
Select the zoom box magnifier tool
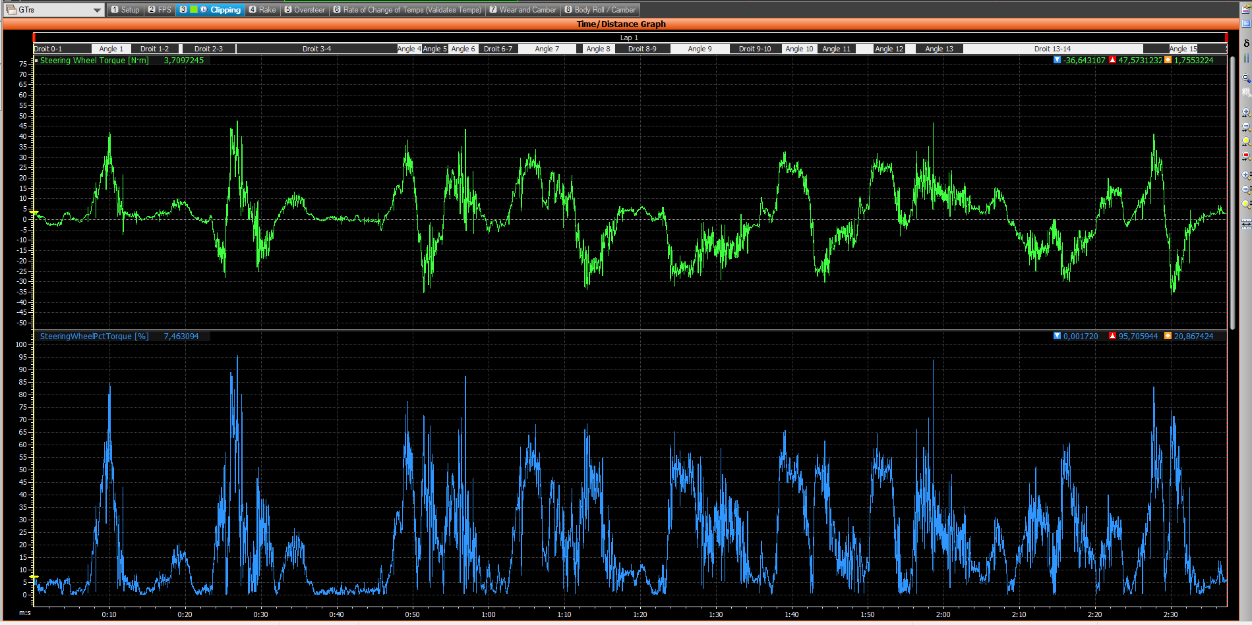pos(1246,78)
